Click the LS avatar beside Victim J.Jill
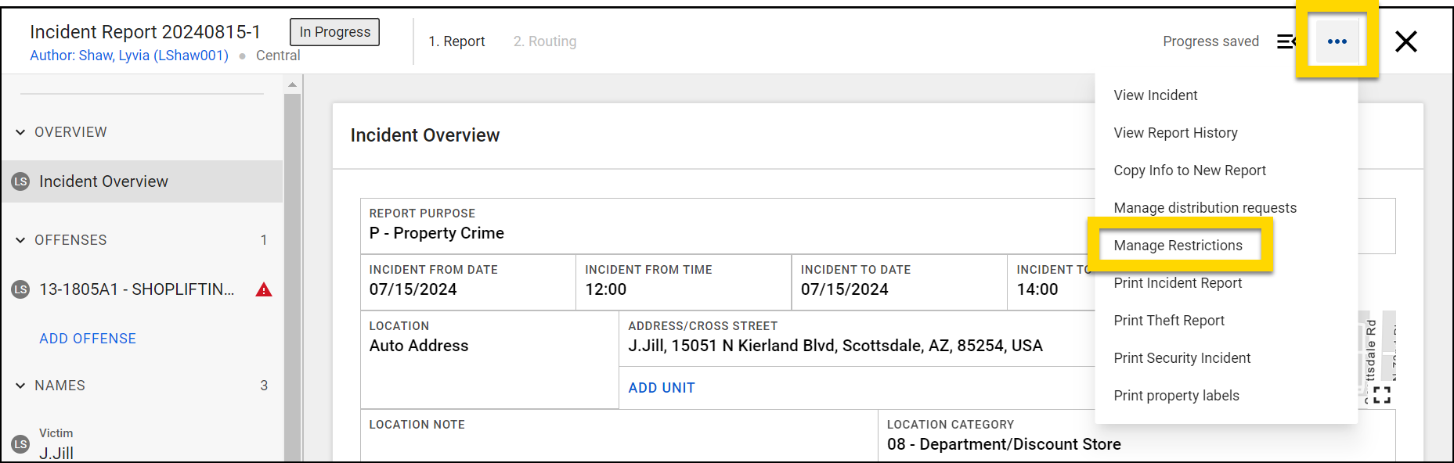This screenshot has width=1454, height=463. click(20, 444)
